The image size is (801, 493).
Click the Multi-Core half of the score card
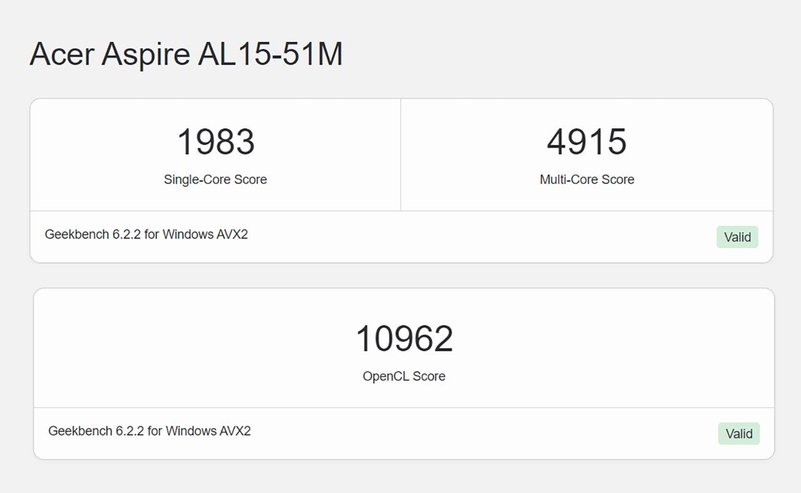(x=586, y=155)
